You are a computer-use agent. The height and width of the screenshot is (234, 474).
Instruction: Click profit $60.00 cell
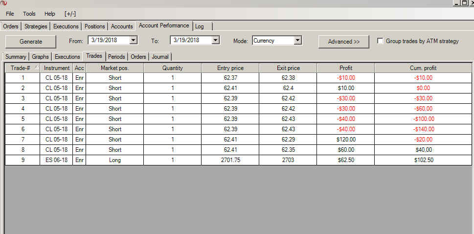pyautogui.click(x=346, y=150)
